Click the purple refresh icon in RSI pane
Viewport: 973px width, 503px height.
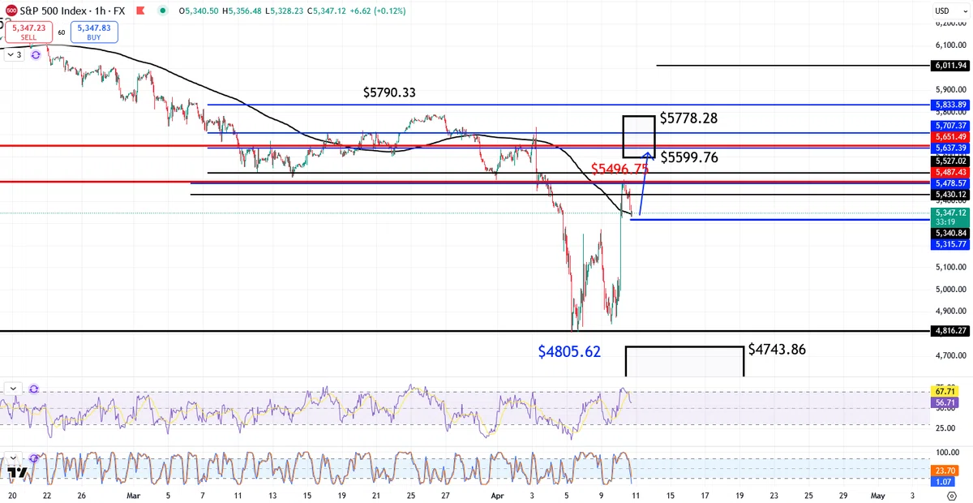[x=34, y=389]
